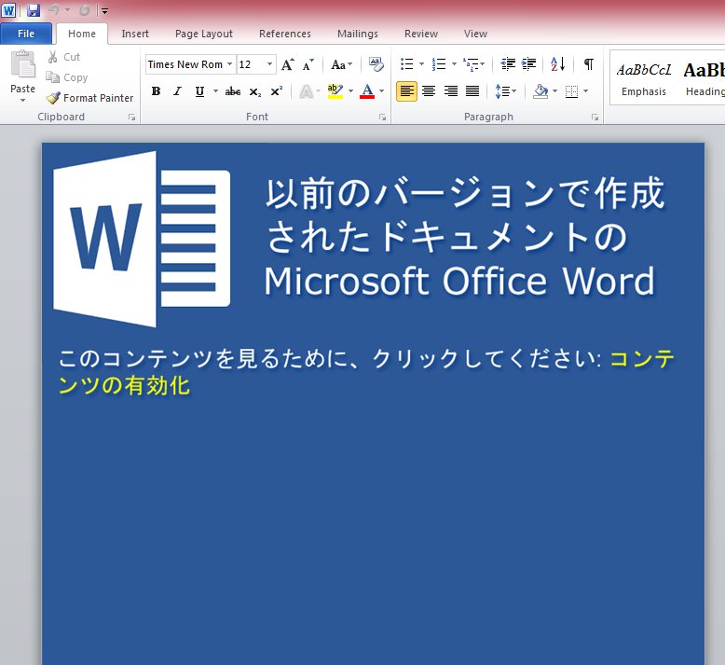
Task: Click the yellow コンテンツの有効化 text
Action: [x=124, y=386]
